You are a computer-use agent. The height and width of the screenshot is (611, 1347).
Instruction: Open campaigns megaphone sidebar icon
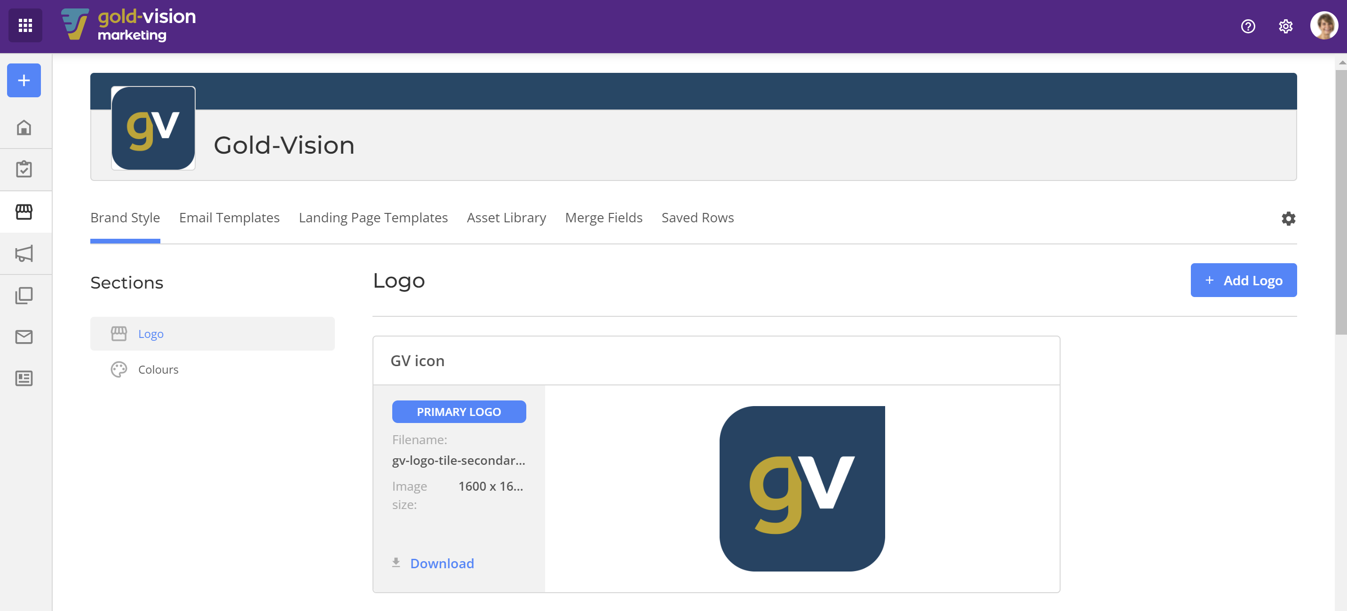[24, 253]
